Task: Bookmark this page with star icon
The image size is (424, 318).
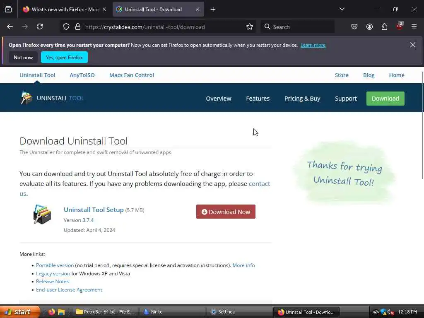Action: (250, 27)
